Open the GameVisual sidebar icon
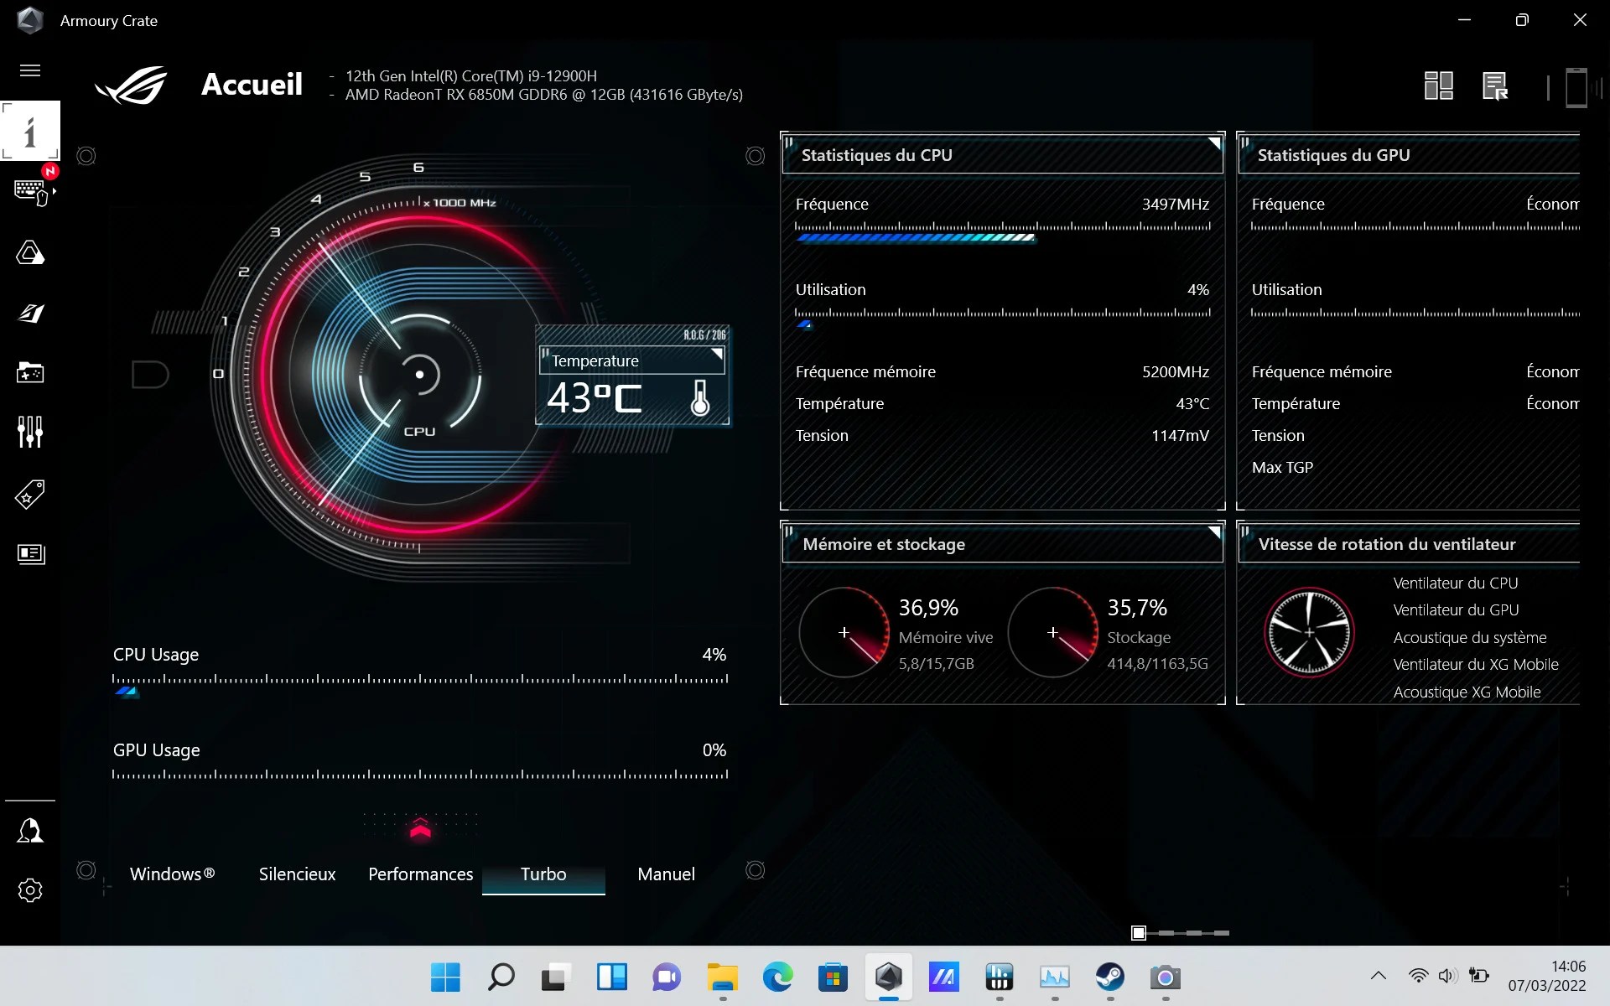 (30, 313)
